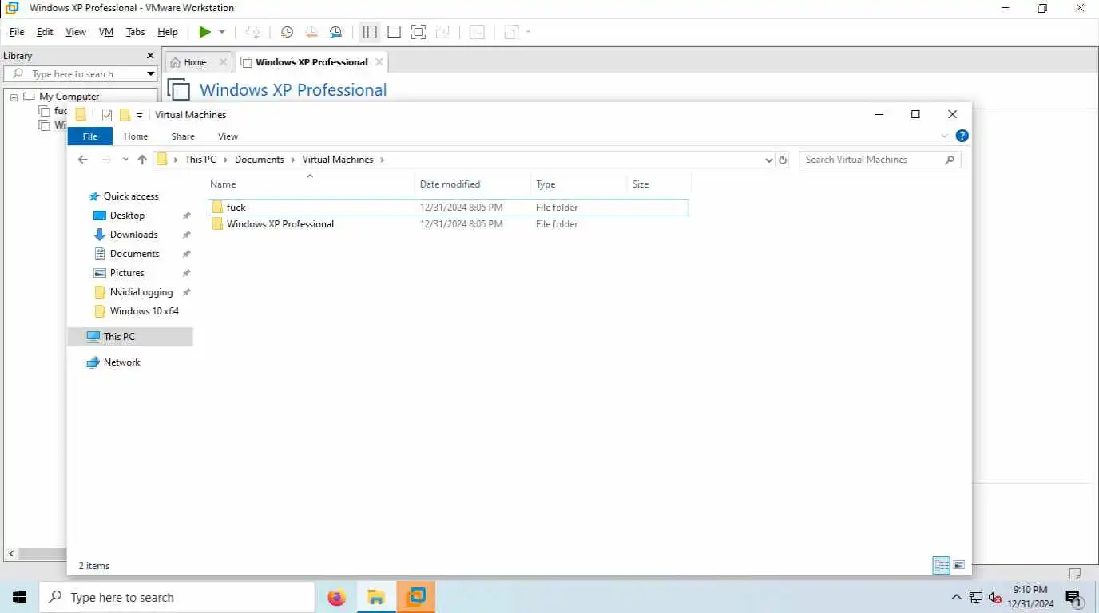
Task: Expand the Explorer ribbon with chevron
Action: click(944, 136)
